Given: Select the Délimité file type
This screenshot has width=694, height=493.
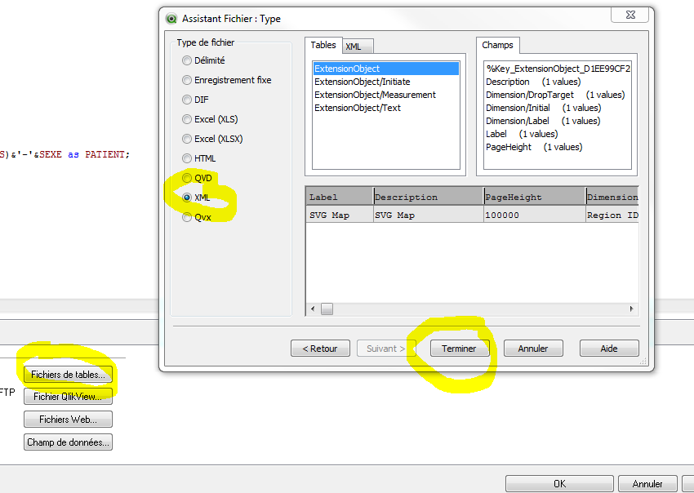Looking at the screenshot, I should point(187,60).
